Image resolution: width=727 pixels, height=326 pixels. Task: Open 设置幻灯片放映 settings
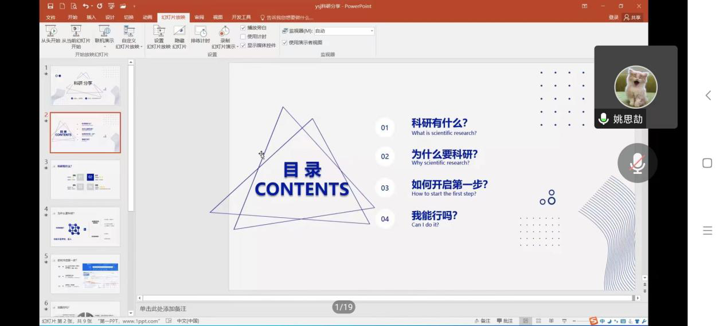[x=159, y=34]
